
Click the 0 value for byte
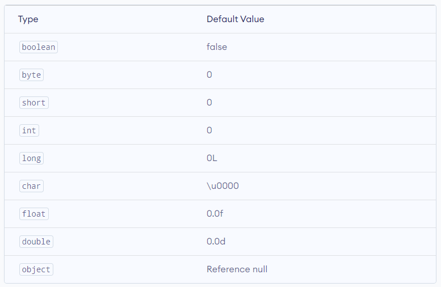coord(209,74)
